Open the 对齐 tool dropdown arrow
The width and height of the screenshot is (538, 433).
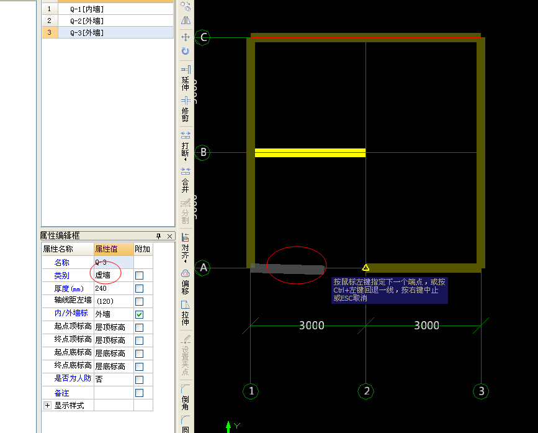coord(186,262)
